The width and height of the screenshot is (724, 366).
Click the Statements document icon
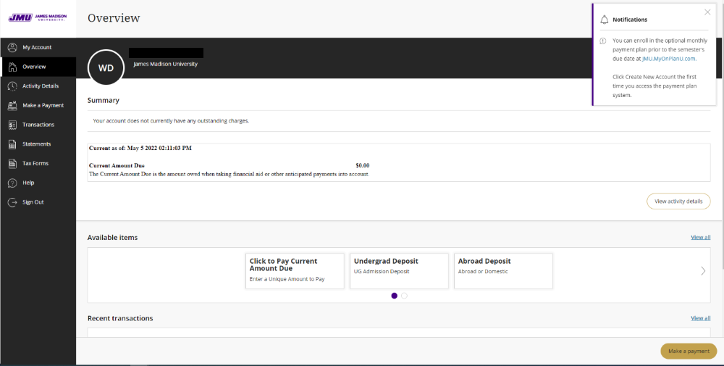pos(12,144)
